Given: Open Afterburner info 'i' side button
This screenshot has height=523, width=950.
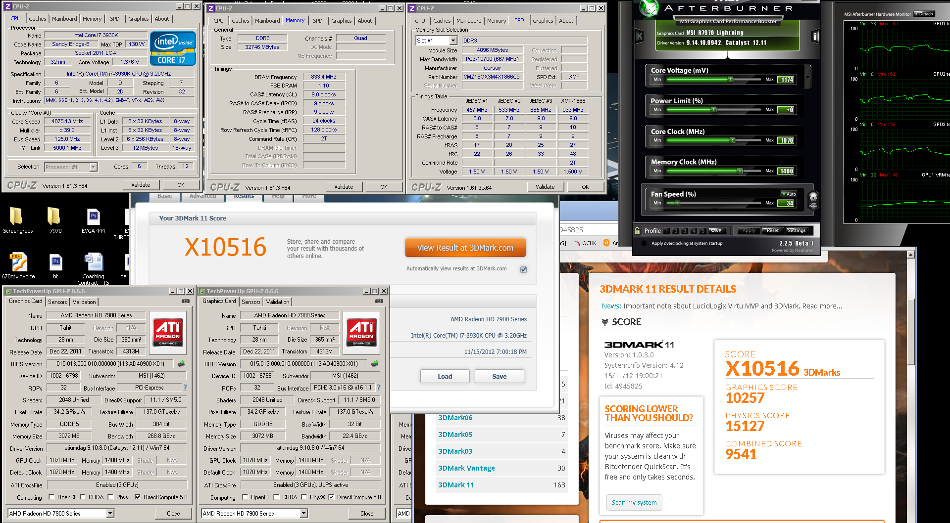Looking at the screenshot, I should click(815, 36).
